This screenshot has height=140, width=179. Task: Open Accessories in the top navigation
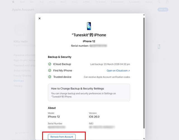click(x=134, y=2)
